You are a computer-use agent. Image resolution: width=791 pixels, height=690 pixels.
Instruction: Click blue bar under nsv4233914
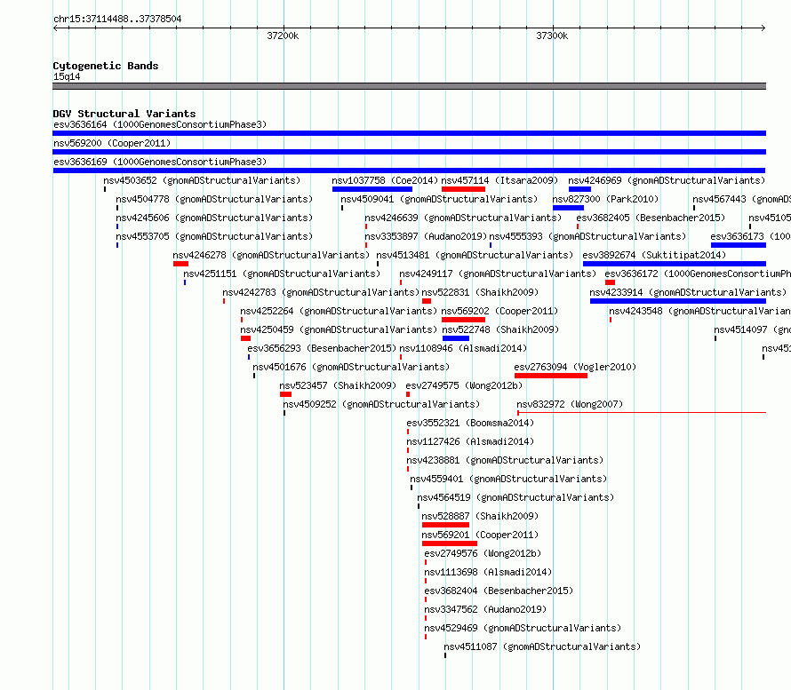point(678,301)
